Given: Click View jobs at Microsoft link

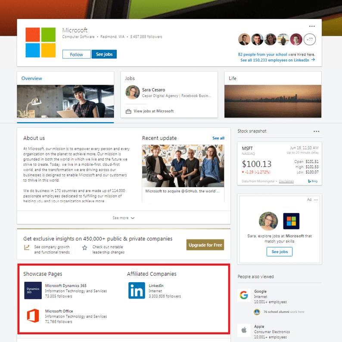Looking at the screenshot, I should point(153,111).
